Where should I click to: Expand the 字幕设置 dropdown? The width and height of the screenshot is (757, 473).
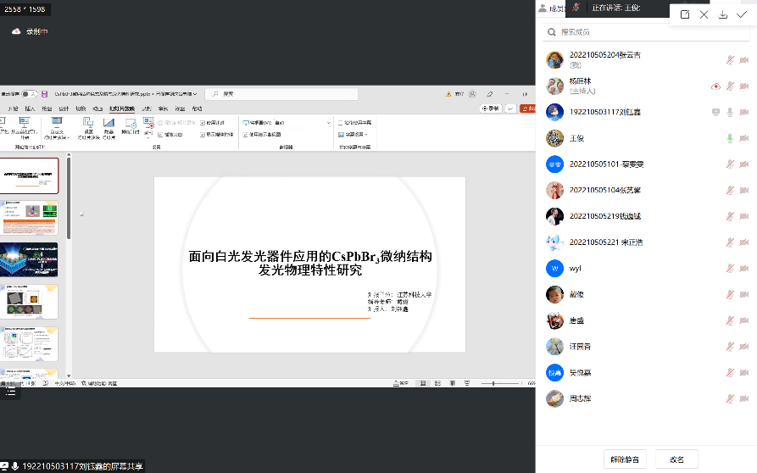coord(367,134)
